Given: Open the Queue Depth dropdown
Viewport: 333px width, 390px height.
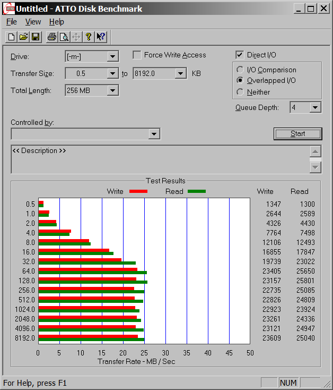Looking at the screenshot, I should tap(316, 108).
